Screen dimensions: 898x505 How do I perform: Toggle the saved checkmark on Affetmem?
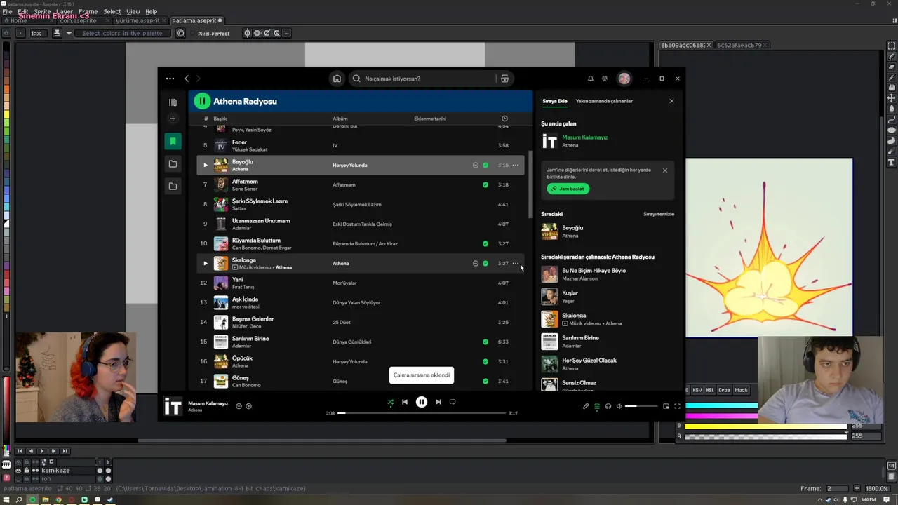point(485,184)
